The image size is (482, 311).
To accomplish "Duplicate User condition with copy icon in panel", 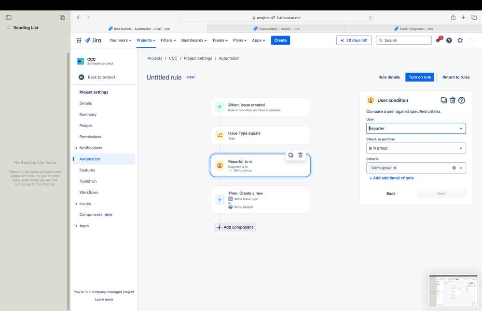I will pos(443,100).
